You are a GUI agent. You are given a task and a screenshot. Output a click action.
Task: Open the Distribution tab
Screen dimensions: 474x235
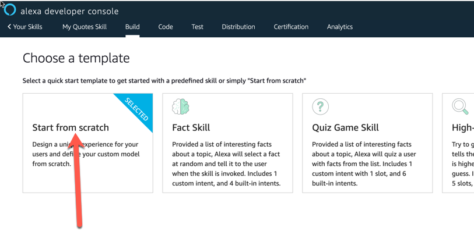pyautogui.click(x=238, y=27)
